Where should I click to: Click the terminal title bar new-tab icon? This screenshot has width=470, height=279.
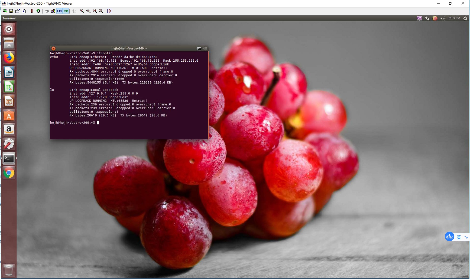coord(199,48)
